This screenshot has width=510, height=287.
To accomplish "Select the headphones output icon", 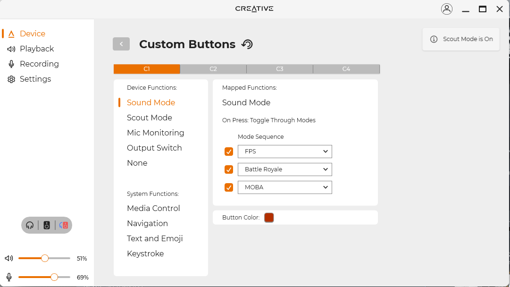I will (30, 225).
